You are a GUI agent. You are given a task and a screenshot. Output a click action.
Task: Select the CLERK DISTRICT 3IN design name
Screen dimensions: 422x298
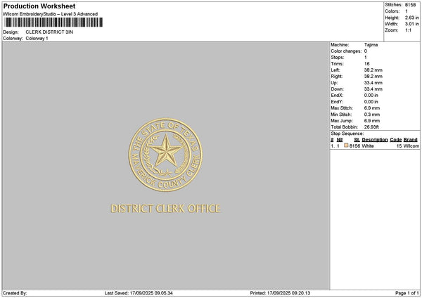pos(49,32)
